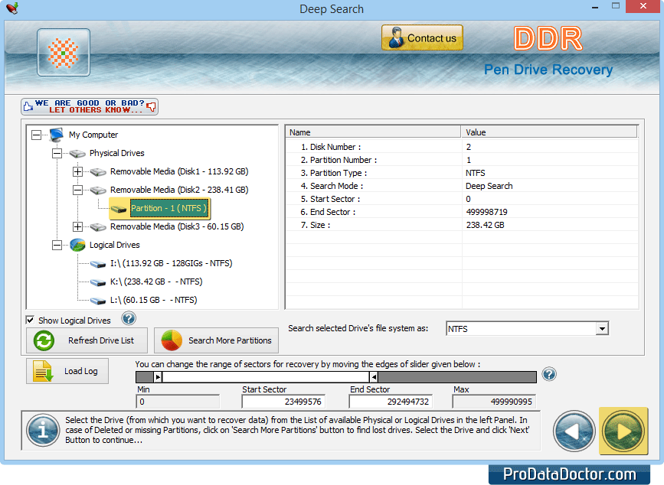Screen dimensions: 664x485
Task: Select the My Computer icon
Action: pos(57,135)
